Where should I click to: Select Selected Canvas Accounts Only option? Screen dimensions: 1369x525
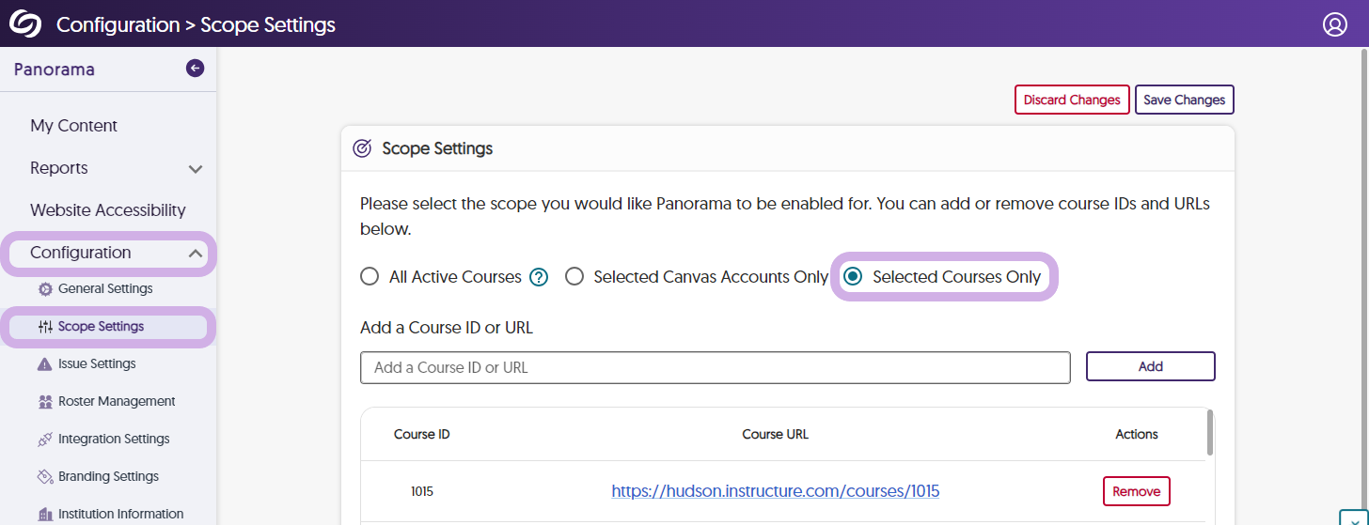(574, 277)
